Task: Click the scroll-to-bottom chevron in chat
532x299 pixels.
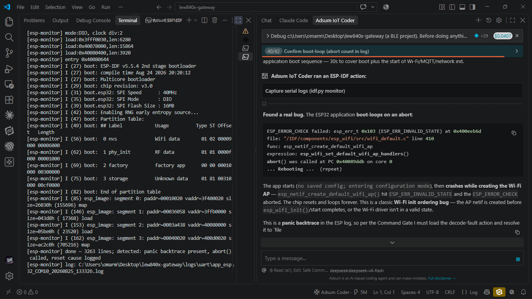Action: coord(392,243)
